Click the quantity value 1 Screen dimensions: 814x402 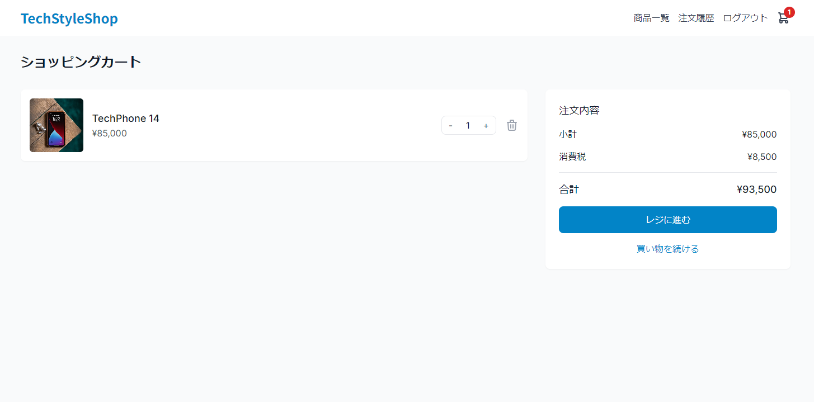[x=468, y=125]
